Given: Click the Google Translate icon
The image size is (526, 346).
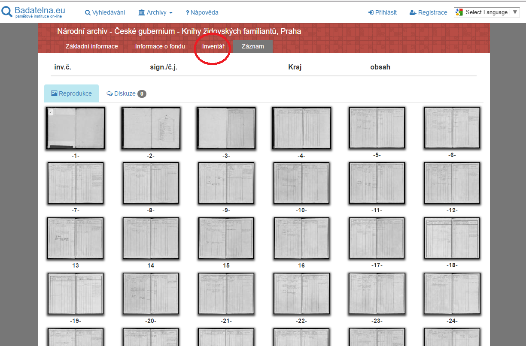Looking at the screenshot, I should tap(459, 12).
